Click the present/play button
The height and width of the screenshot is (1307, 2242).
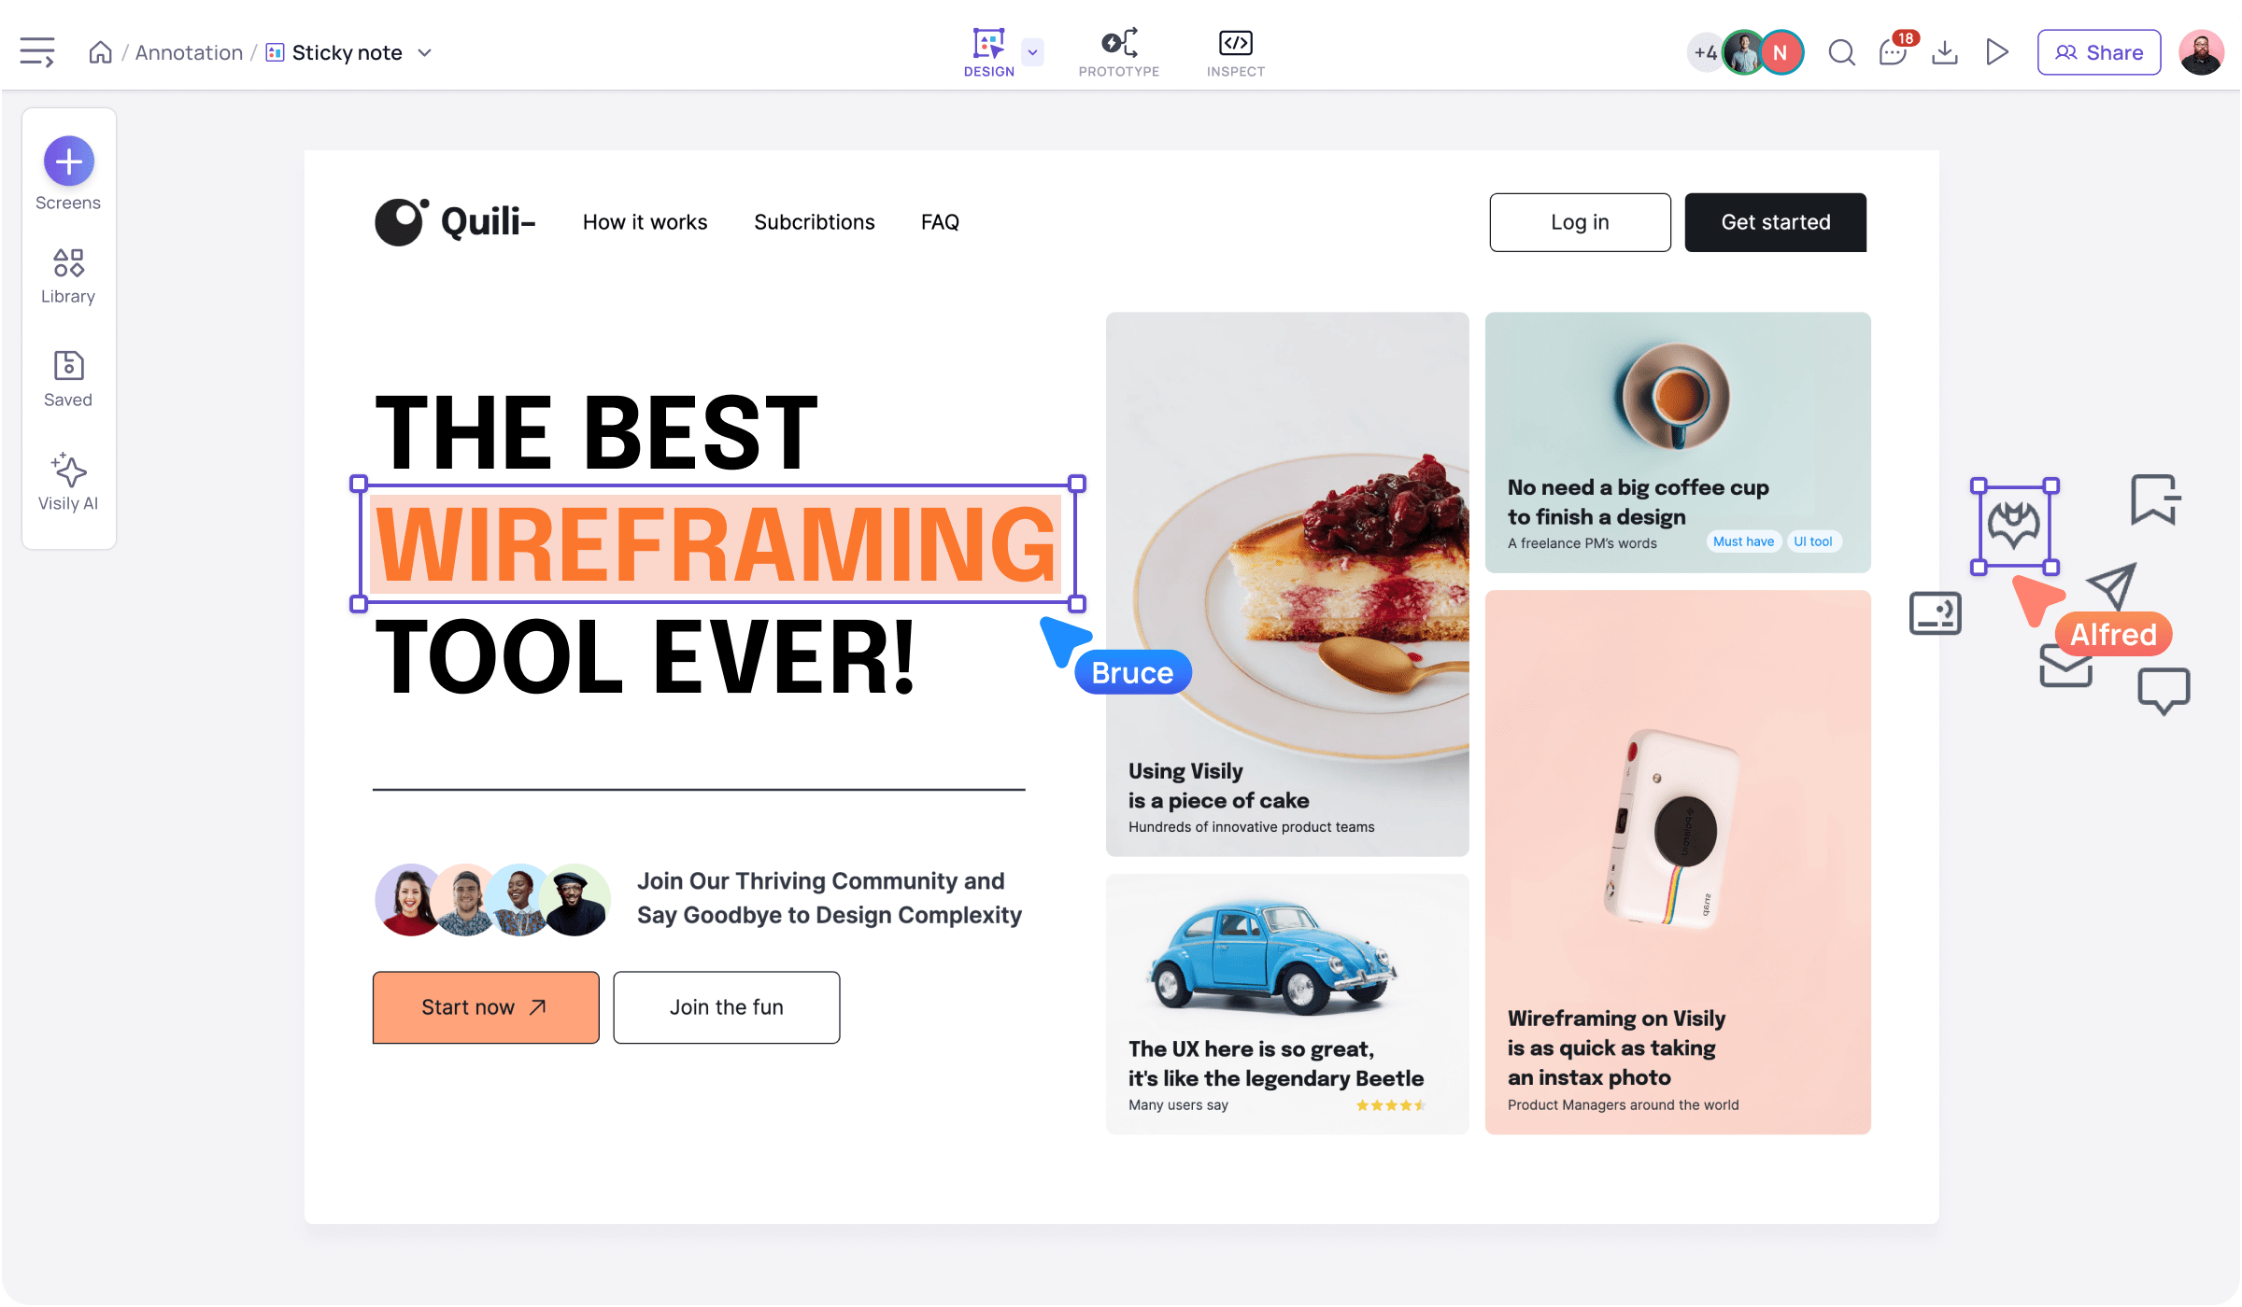[1997, 51]
